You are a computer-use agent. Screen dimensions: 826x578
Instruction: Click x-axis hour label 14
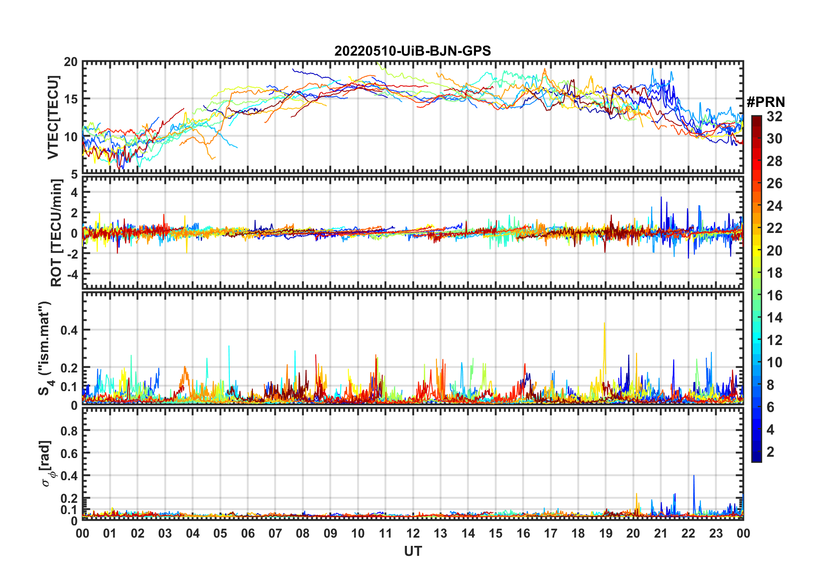pos(468,534)
